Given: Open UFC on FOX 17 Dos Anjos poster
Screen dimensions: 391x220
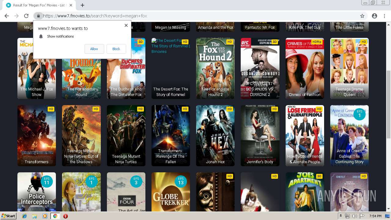Looking at the screenshot, I should pyautogui.click(x=260, y=68).
